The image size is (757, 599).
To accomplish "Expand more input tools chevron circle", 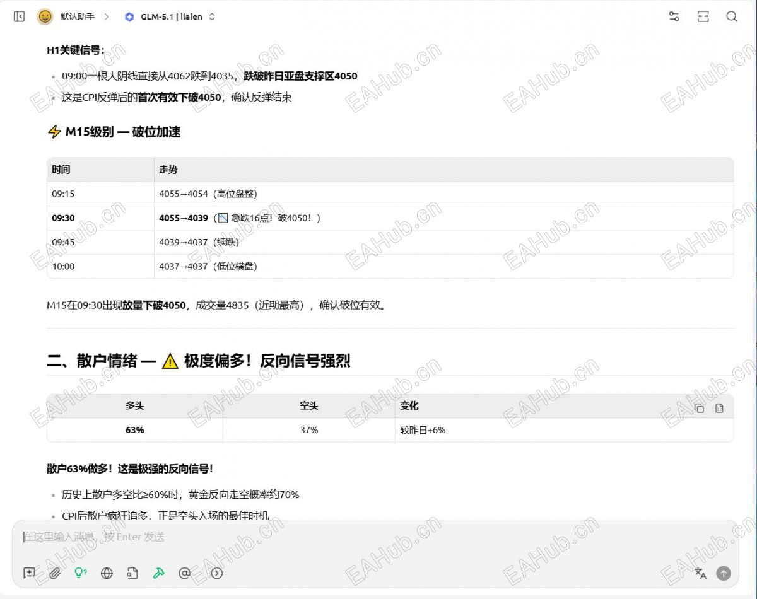I will (x=217, y=573).
